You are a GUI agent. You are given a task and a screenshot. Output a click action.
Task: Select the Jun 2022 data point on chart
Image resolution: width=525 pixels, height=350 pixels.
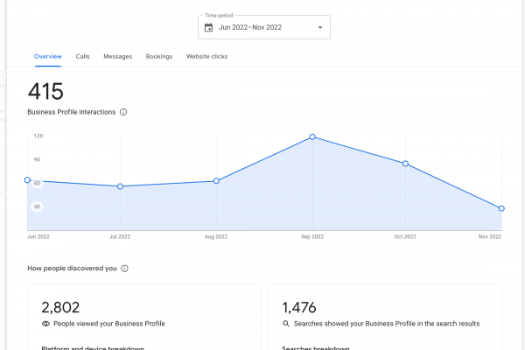tap(27, 180)
